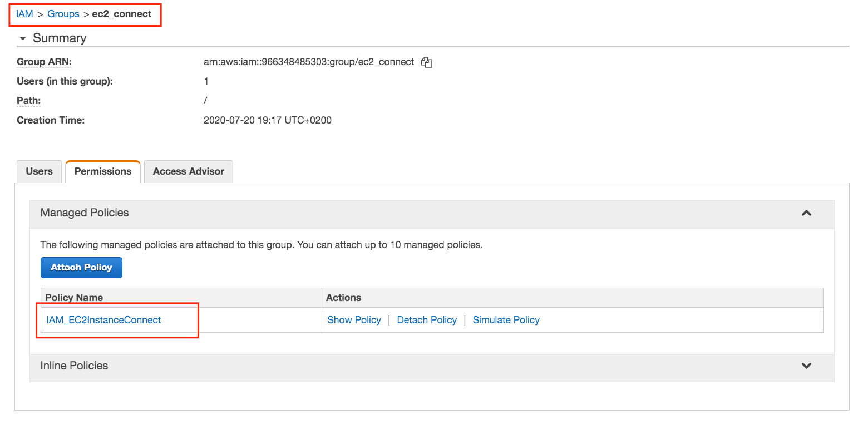
Task: Click the Inline Policies heading text
Action: point(74,366)
